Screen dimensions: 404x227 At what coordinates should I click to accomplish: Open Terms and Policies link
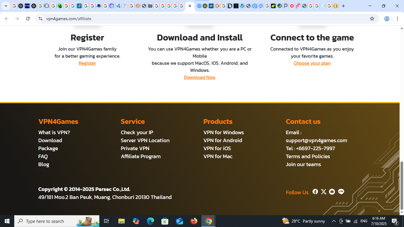[308, 156]
